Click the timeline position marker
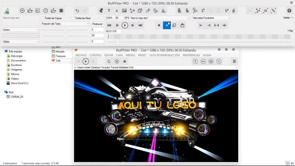The width and height of the screenshot is (295, 166). pyautogui.click(x=108, y=36)
